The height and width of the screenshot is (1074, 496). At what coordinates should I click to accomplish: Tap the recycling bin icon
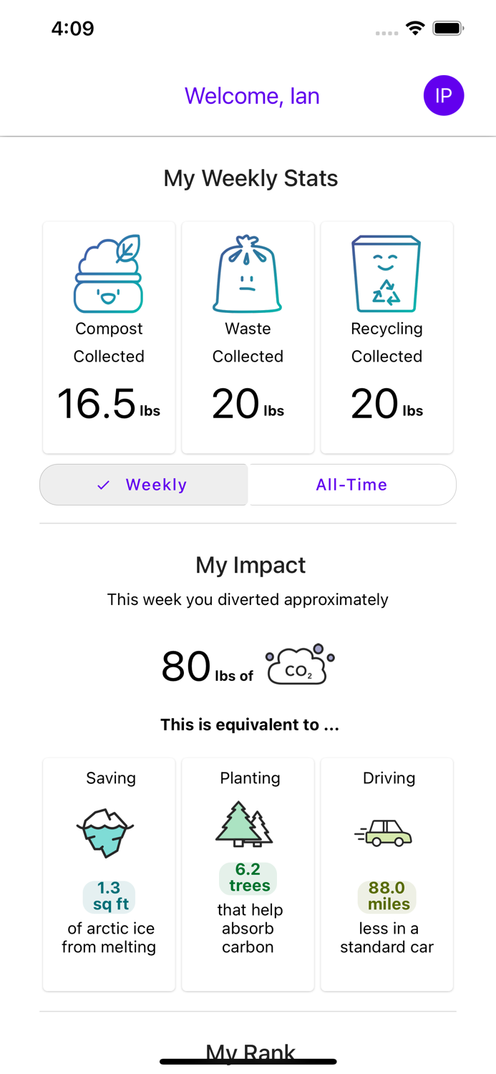click(x=386, y=274)
